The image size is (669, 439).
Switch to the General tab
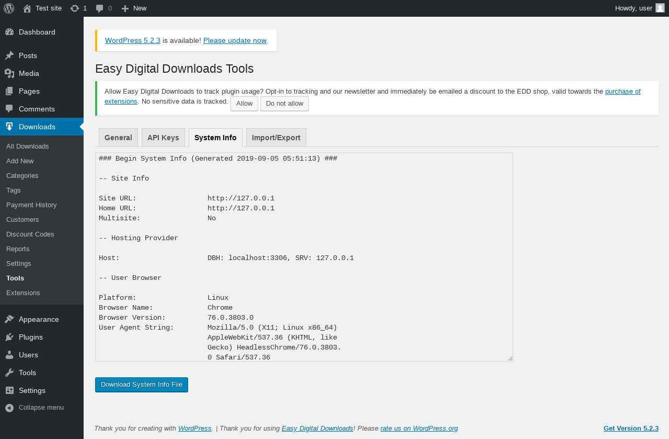[118, 138]
